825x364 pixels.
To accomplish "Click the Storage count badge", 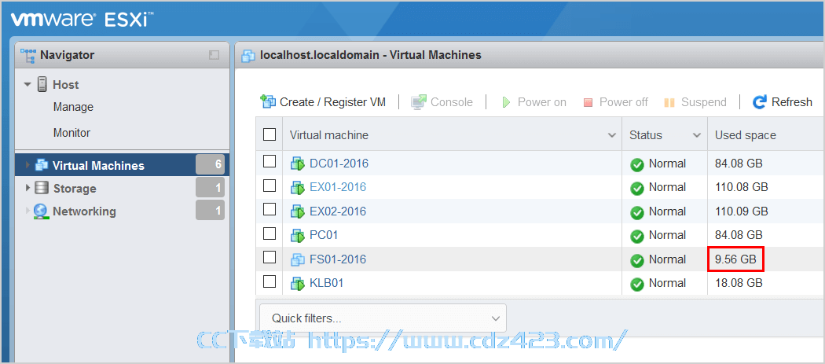I will pyautogui.click(x=211, y=187).
